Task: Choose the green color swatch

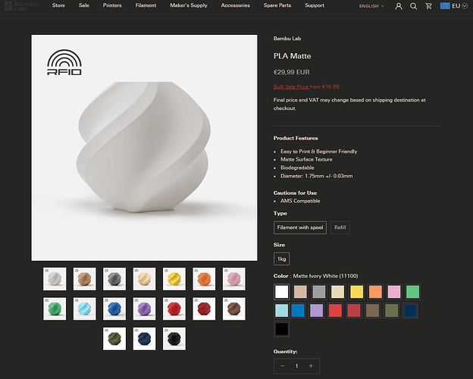Action: click(x=412, y=292)
